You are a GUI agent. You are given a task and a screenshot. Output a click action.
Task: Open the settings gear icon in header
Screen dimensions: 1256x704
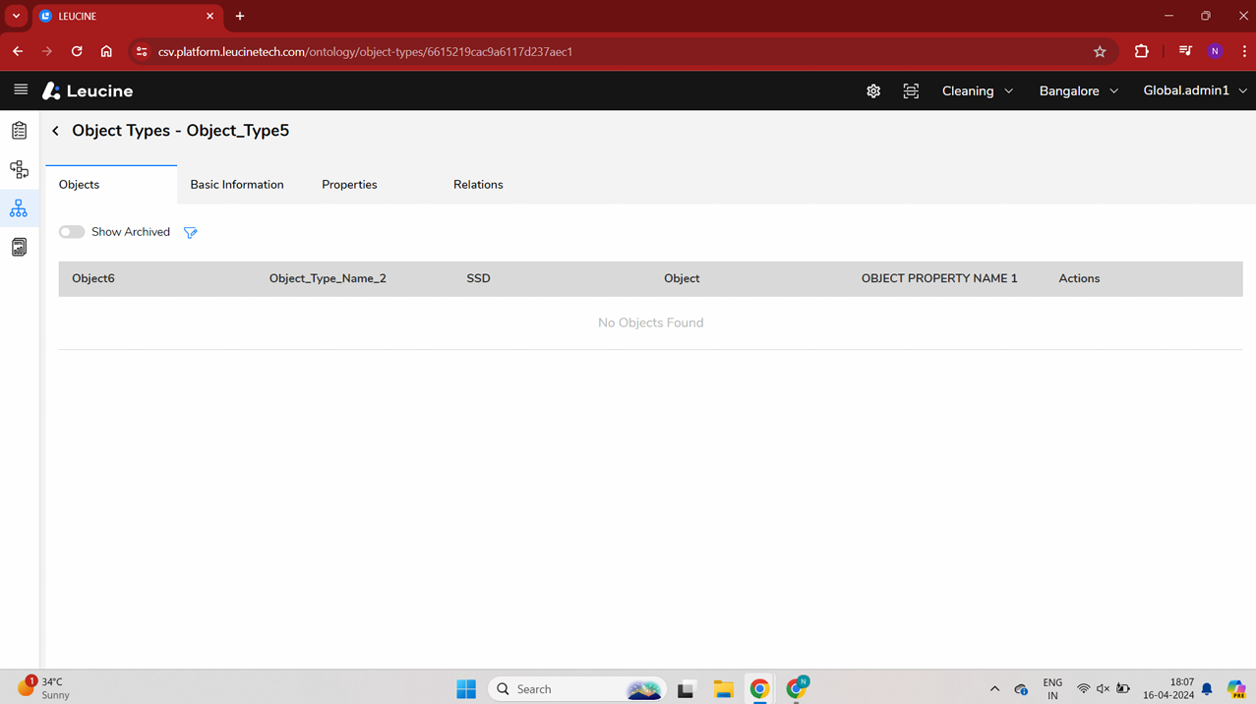873,90
